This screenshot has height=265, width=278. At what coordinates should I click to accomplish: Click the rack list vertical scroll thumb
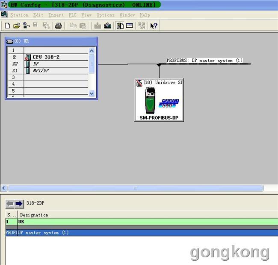[92, 64]
